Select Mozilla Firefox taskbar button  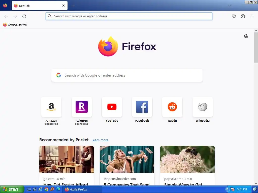coord(82,189)
